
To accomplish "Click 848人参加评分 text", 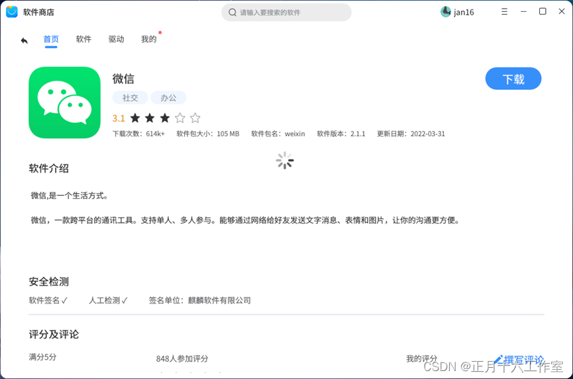I will click(182, 358).
